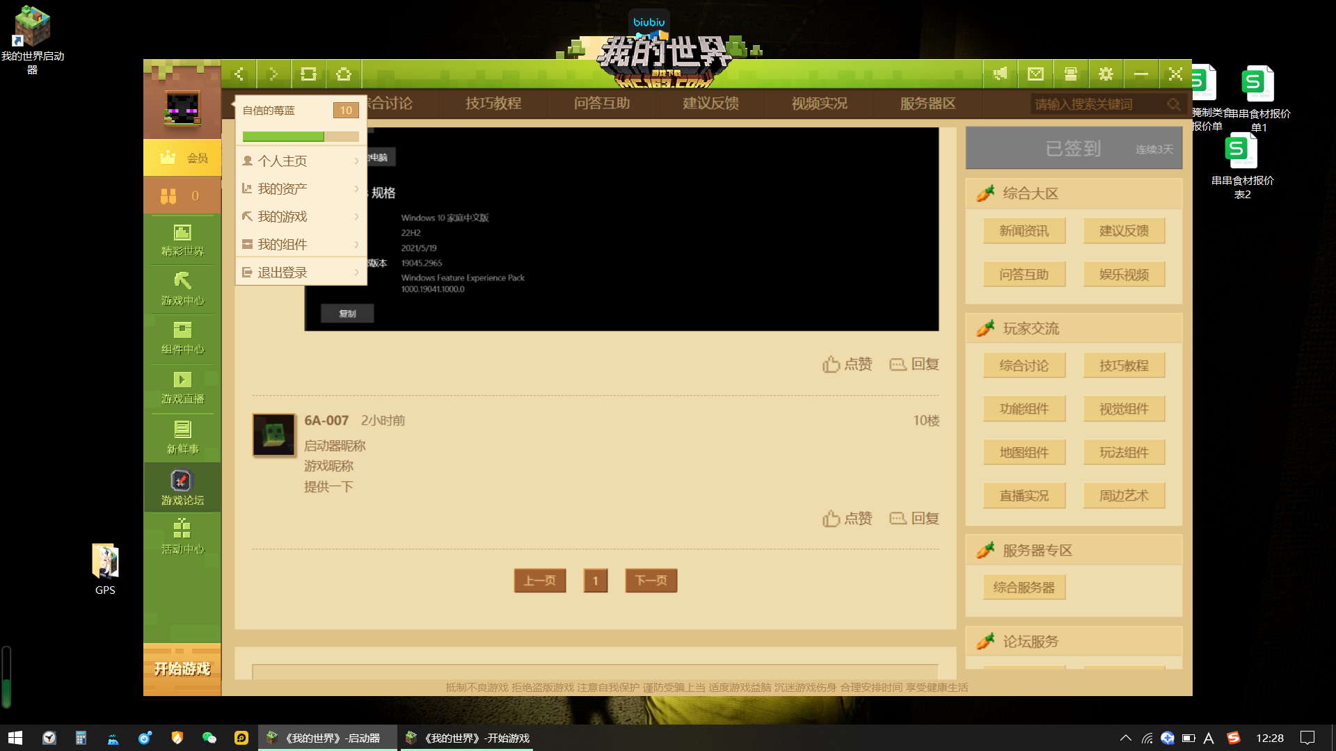1336x751 pixels.
Task: Click the search magnifier icon
Action: coord(1174,104)
